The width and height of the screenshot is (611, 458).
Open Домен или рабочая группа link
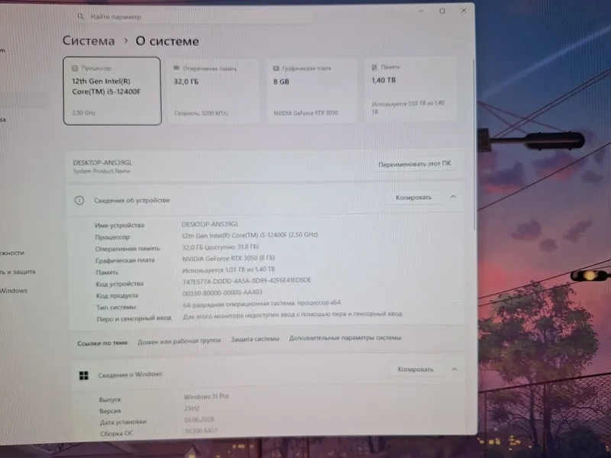coord(179,340)
